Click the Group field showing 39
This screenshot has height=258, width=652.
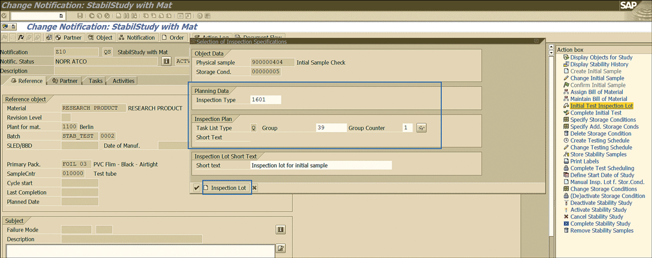(331, 128)
